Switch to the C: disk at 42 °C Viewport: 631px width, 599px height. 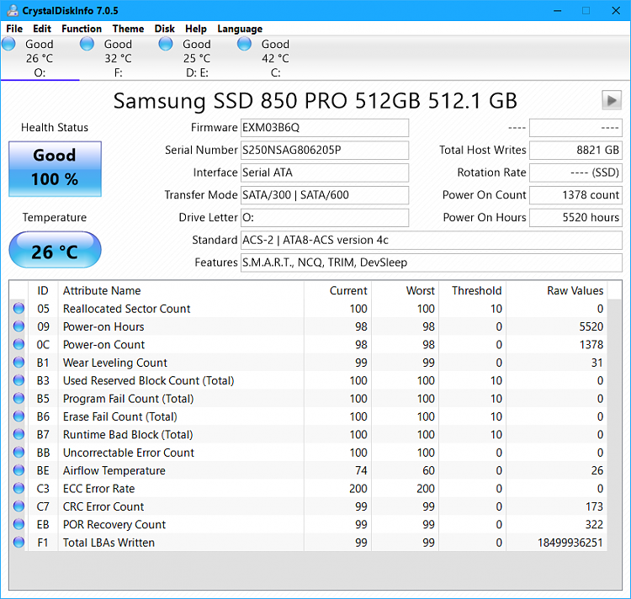[x=276, y=58]
